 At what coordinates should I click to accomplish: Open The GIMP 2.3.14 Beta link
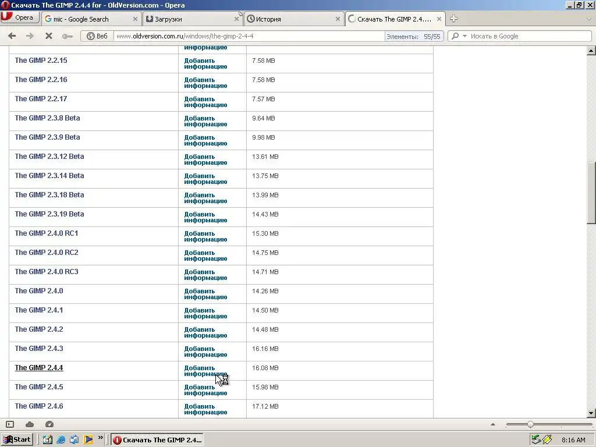[x=49, y=176]
